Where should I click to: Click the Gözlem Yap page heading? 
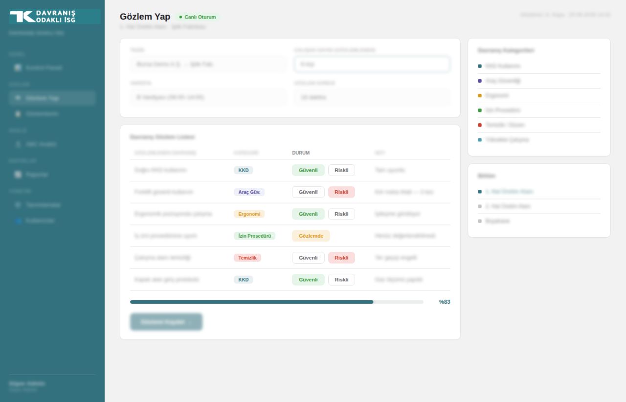click(x=145, y=17)
